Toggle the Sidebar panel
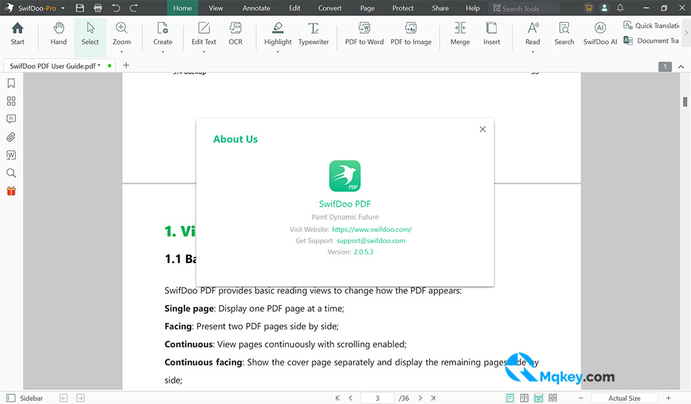 (x=25, y=398)
